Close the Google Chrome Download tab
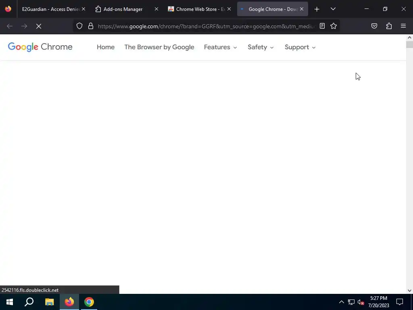The height and width of the screenshot is (310, 413). coord(302,9)
